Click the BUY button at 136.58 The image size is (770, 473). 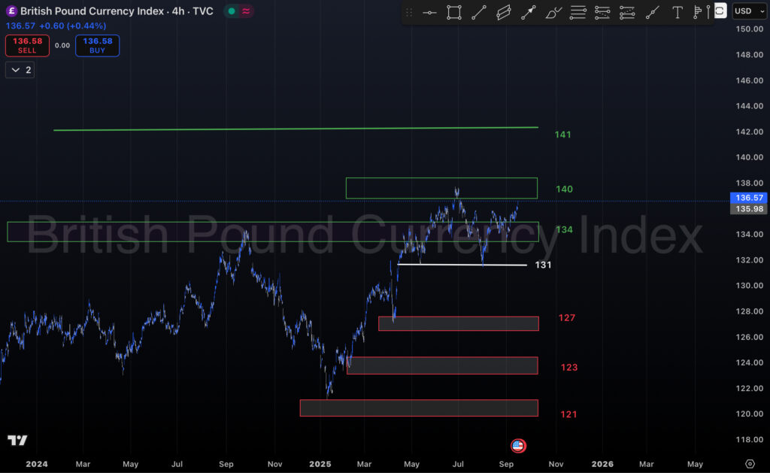pyautogui.click(x=97, y=45)
